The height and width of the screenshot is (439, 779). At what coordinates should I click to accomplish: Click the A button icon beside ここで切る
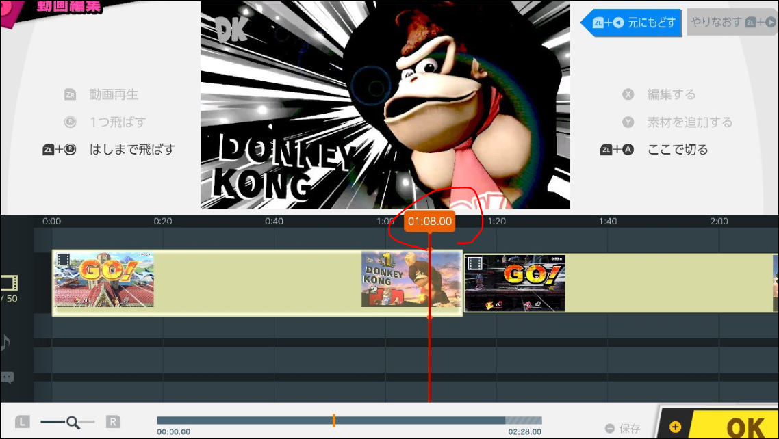[x=628, y=149]
